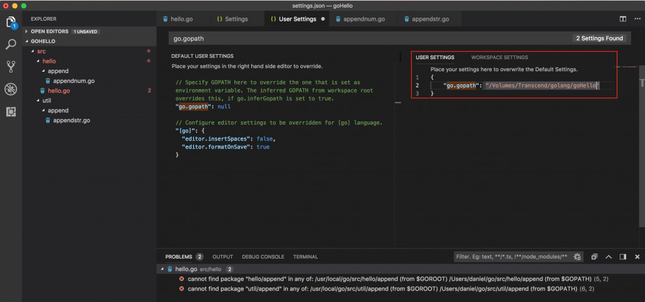Open the Debug view in activity bar

11,89
